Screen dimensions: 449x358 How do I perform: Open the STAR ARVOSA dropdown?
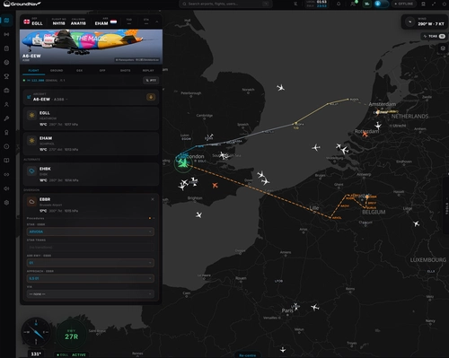[91, 231]
